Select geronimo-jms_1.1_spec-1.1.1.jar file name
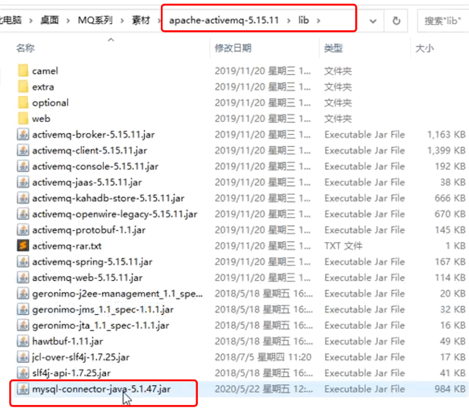This screenshot has height=415, width=469. (102, 310)
